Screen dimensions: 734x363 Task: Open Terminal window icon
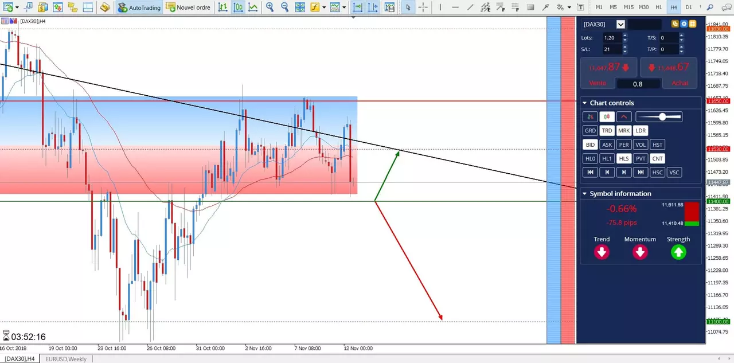tap(87, 7)
